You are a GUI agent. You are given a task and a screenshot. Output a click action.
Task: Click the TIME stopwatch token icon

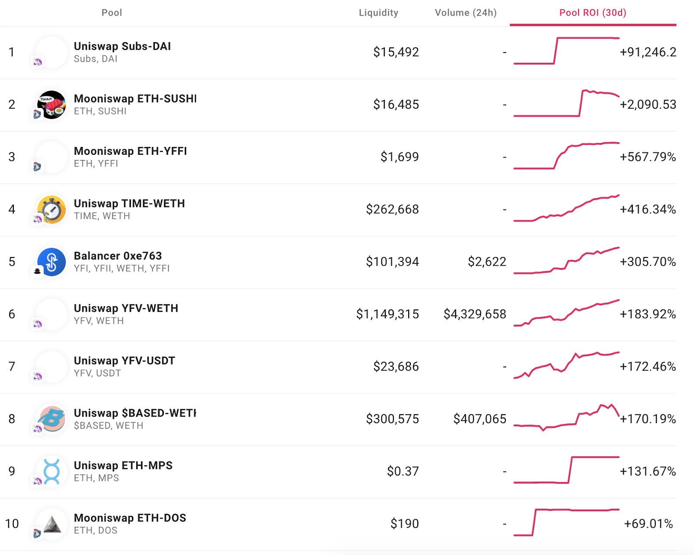52,209
